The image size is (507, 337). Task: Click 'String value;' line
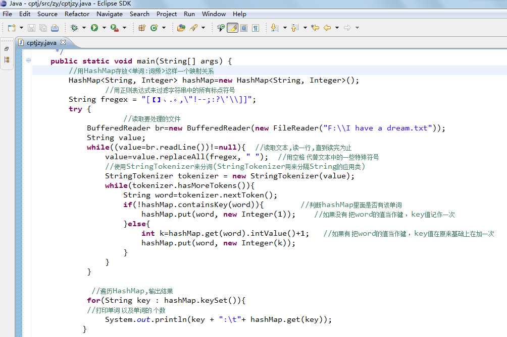(116, 138)
